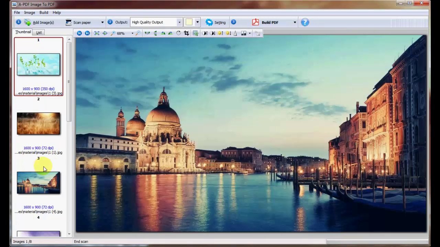The image size is (440, 247).
Task: Click the scroll-up arrow of thumbnail list
Action: [69, 39]
